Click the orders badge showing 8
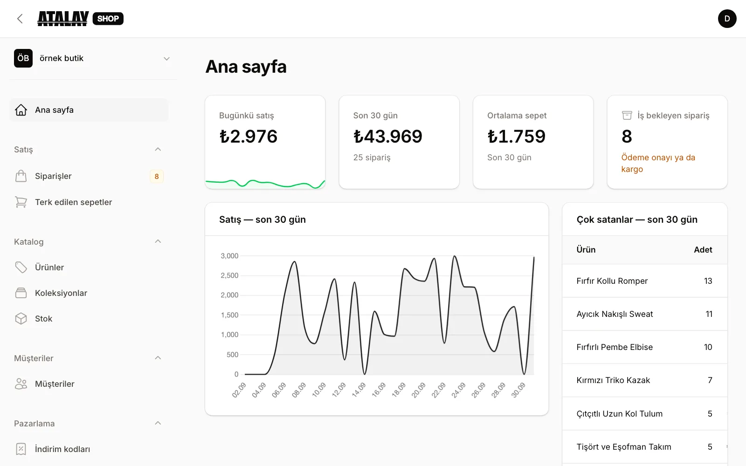The height and width of the screenshot is (466, 746). coord(157,176)
